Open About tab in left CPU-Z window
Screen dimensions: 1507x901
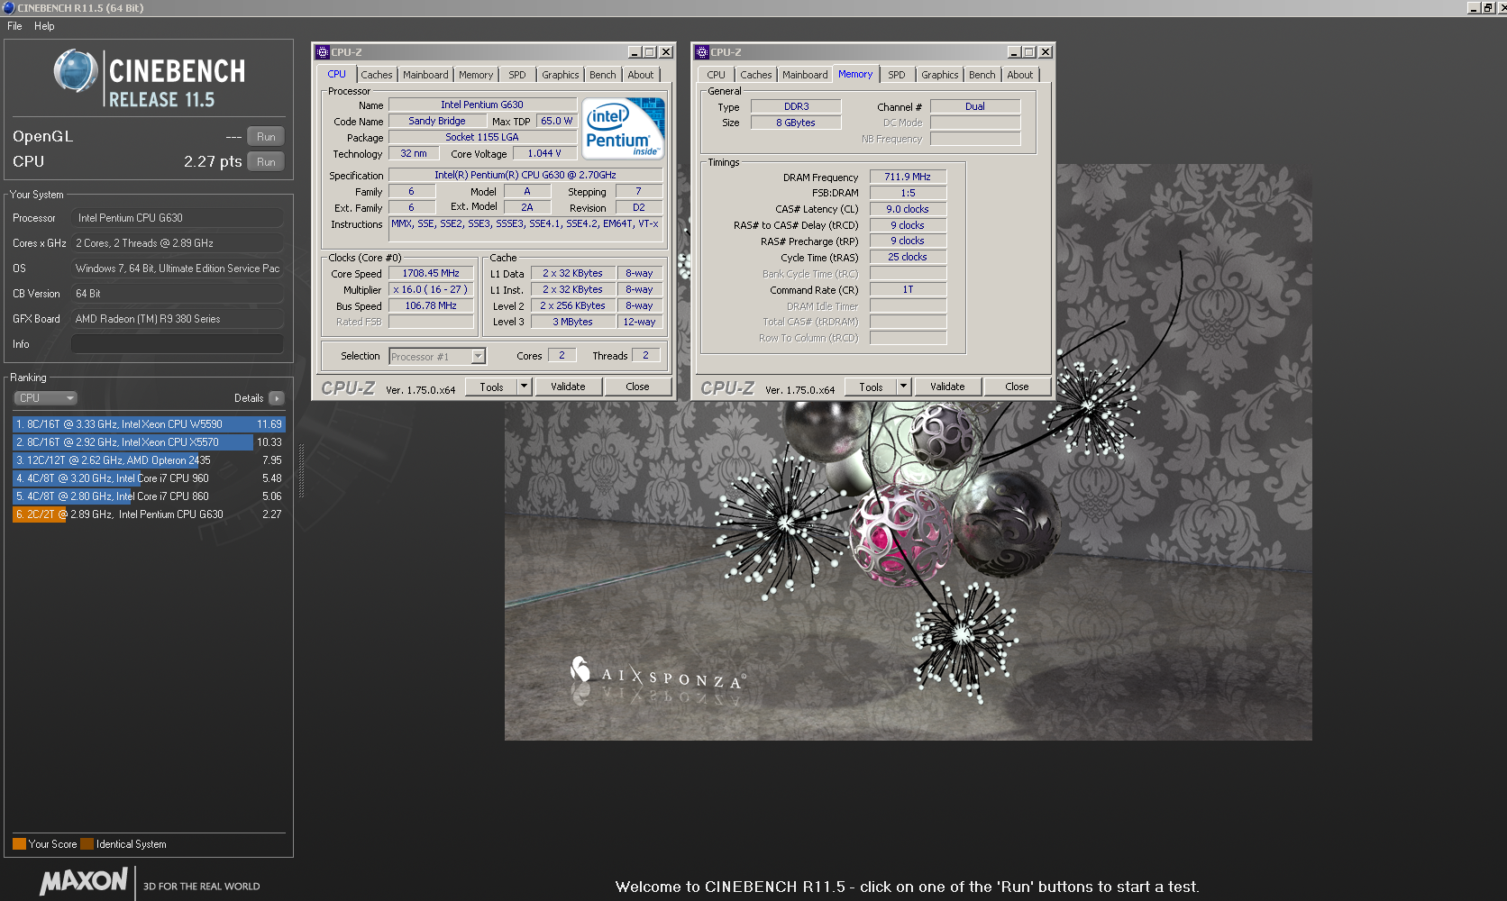coord(641,75)
